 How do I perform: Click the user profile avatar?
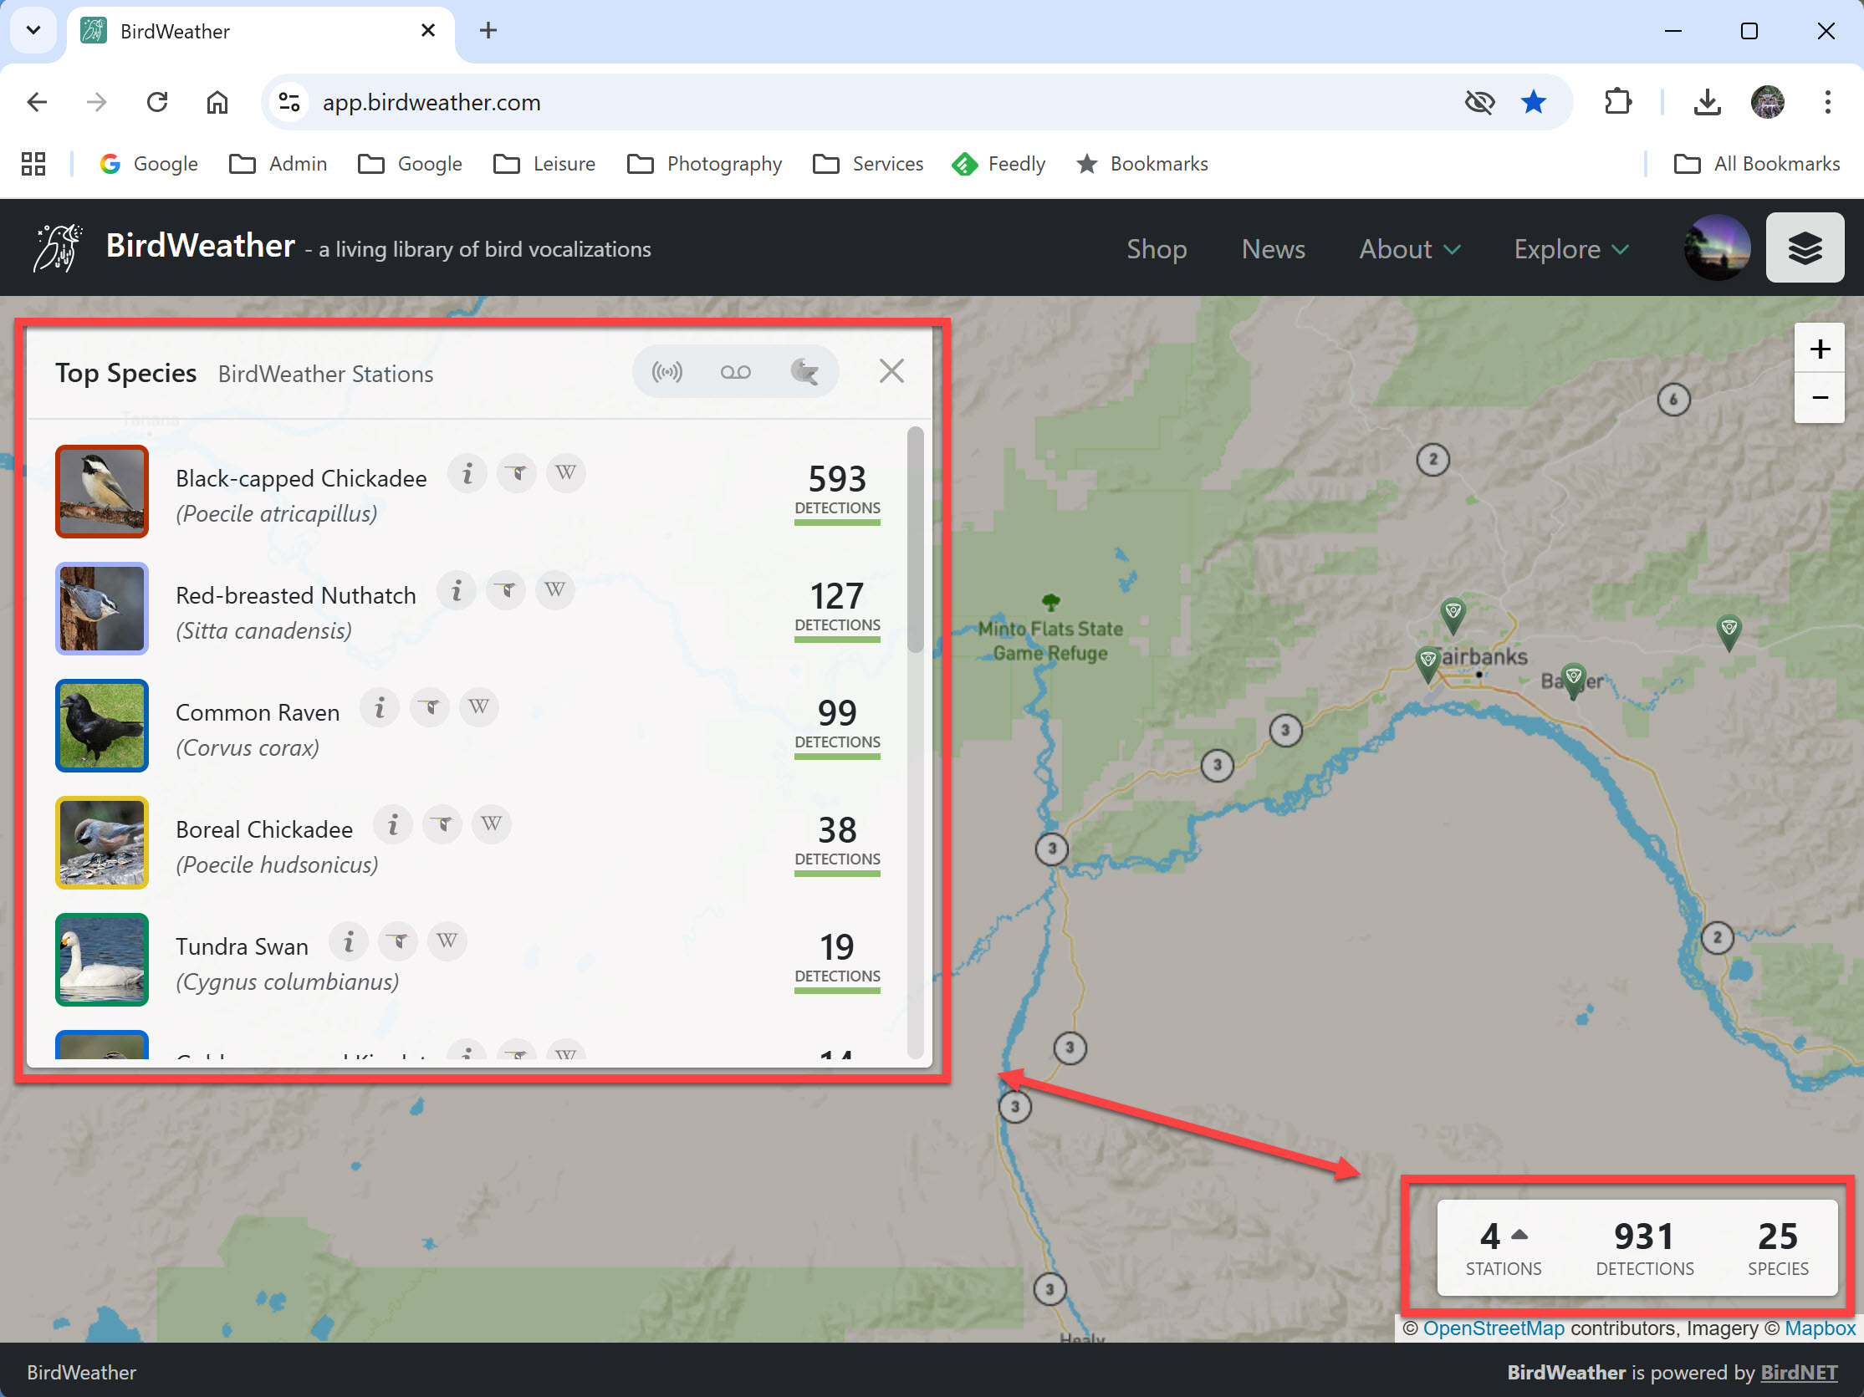pyautogui.click(x=1717, y=247)
